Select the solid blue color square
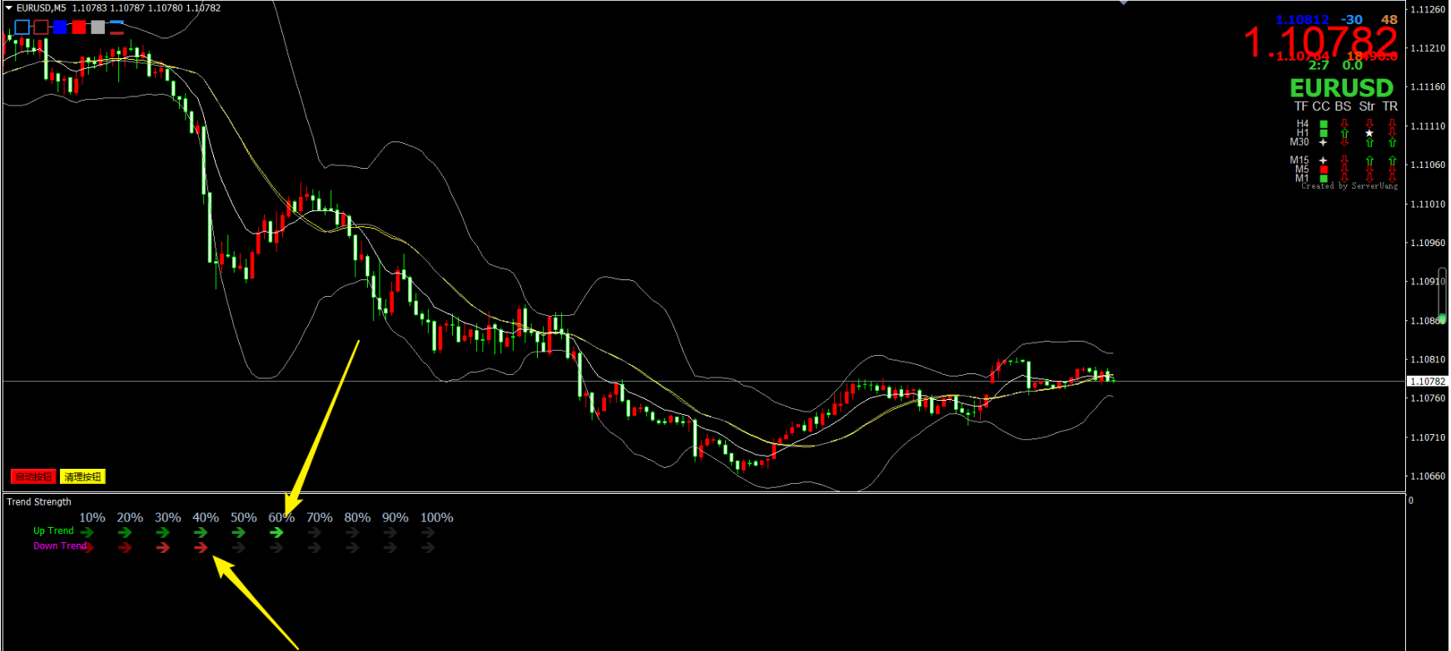This screenshot has width=1451, height=651. click(60, 27)
